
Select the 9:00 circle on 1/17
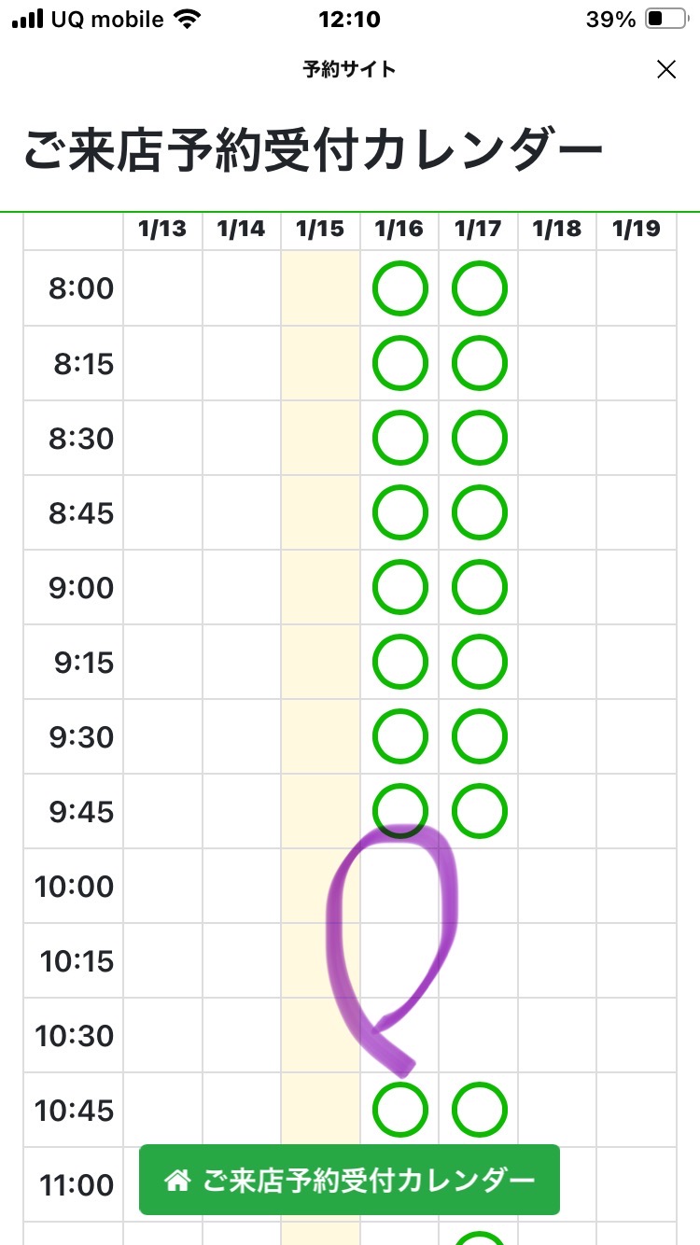click(480, 587)
